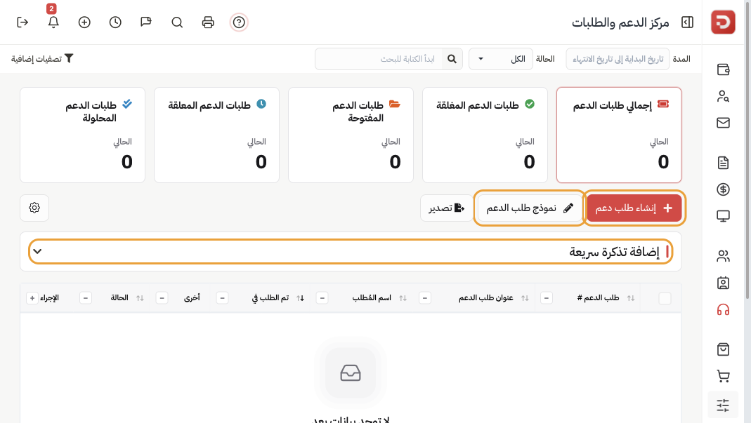Click تصدير export button
Viewport: 751px width, 423px height.
click(x=446, y=208)
